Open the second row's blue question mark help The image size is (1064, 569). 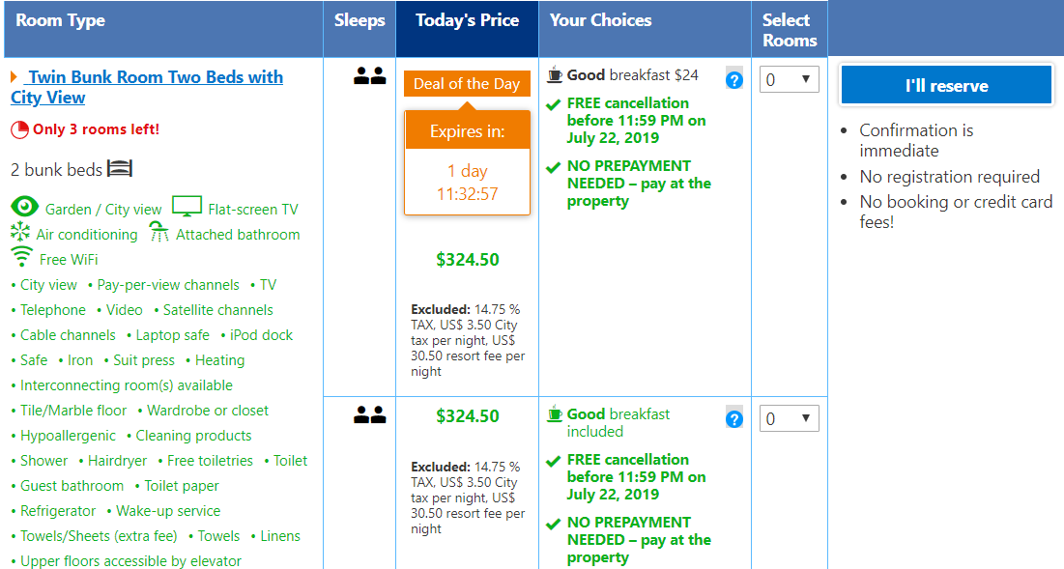click(x=734, y=419)
